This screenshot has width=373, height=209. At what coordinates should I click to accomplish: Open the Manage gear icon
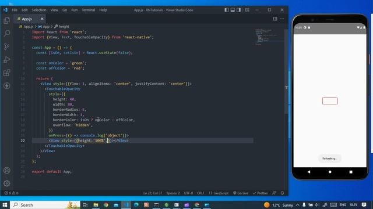point(6,183)
